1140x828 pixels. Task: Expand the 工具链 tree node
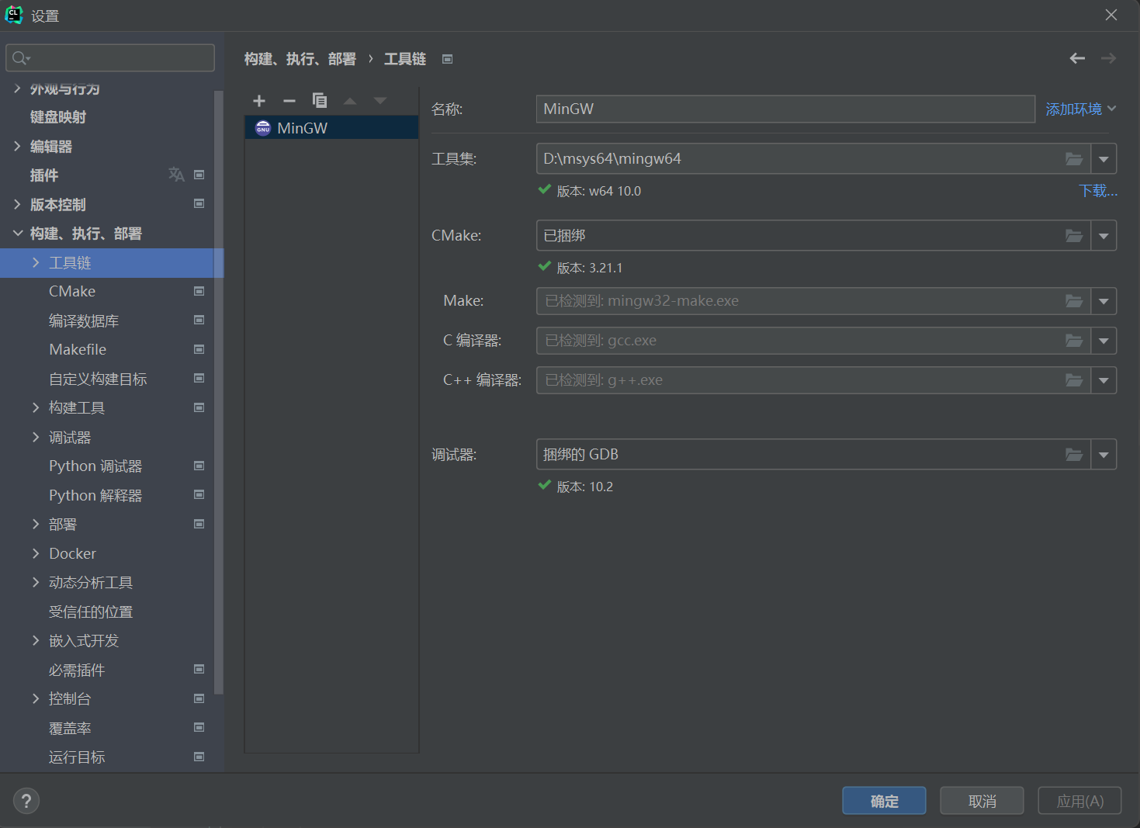[x=36, y=262]
